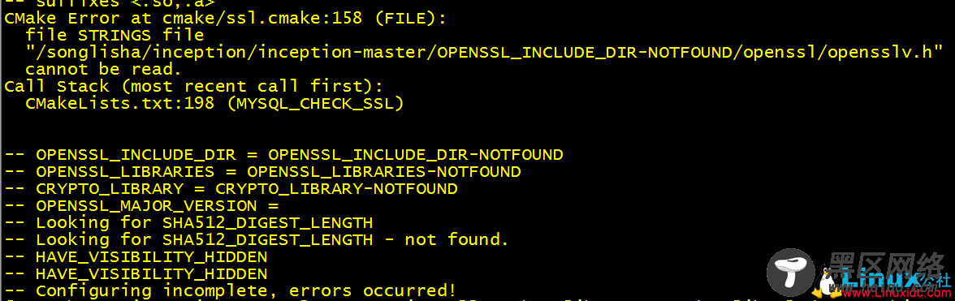Click the first HAVE_VISIBILITY_HIDDEN line
The width and height of the screenshot is (955, 301).
136,256
